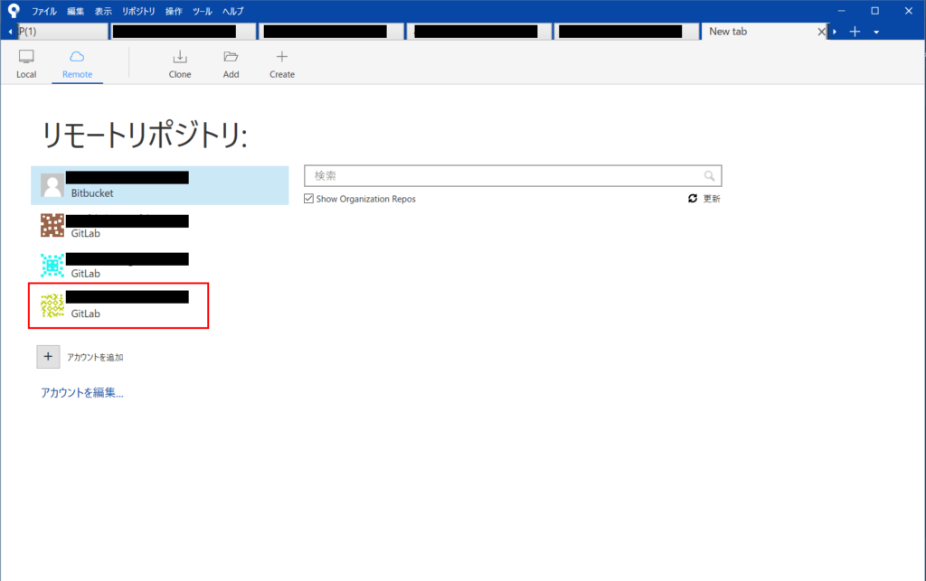Toggle Show Organization Repos checkbox
This screenshot has width=926, height=581.
click(309, 199)
